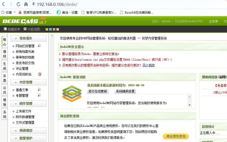Reload the page with refresh icon
The width and height of the screenshot is (227, 142).
pos(18,4)
